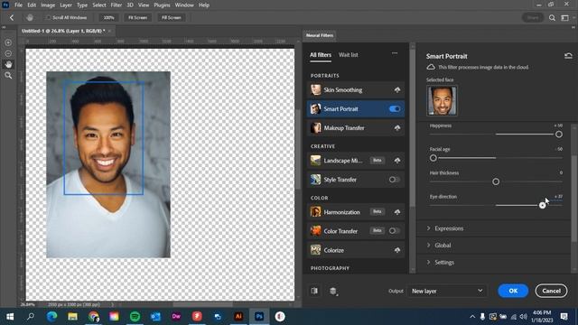Download the Skin Smoothing filter
Screen dimensions: 578x325
(x=397, y=90)
